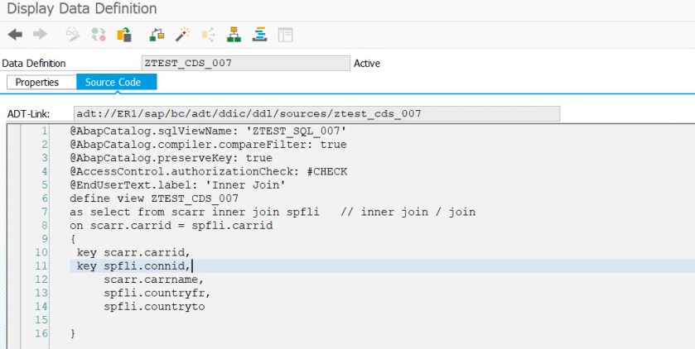The height and width of the screenshot is (349, 695).
Task: Click 'spfli.countryto' on line 14
Action: [x=154, y=307]
